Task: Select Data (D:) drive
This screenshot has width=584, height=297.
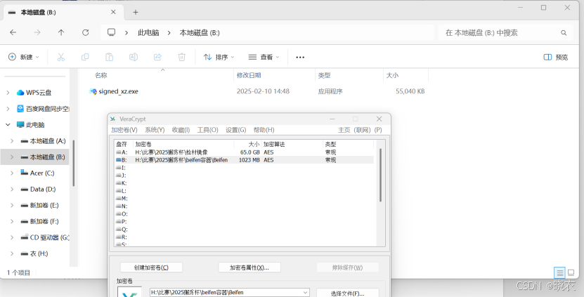Action: pos(43,189)
